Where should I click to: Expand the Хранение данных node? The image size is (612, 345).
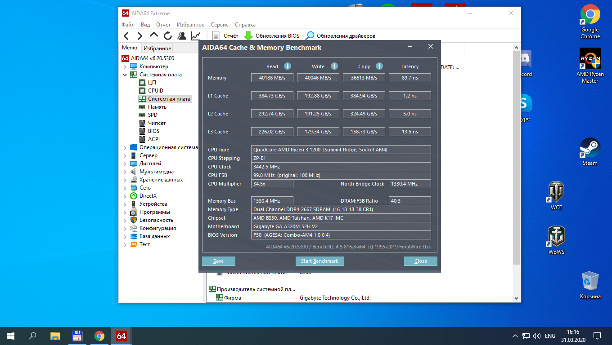[x=125, y=180]
